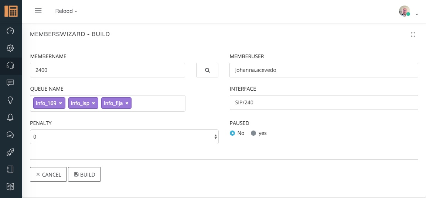Click the chat bubbles sidebar icon

point(10,135)
